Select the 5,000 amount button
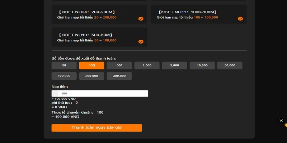 click(x=175, y=65)
